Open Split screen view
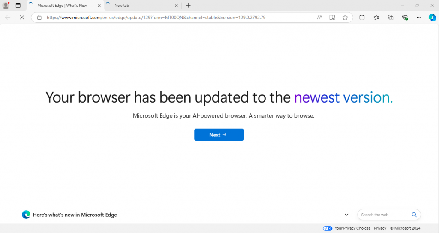 [x=362, y=18]
